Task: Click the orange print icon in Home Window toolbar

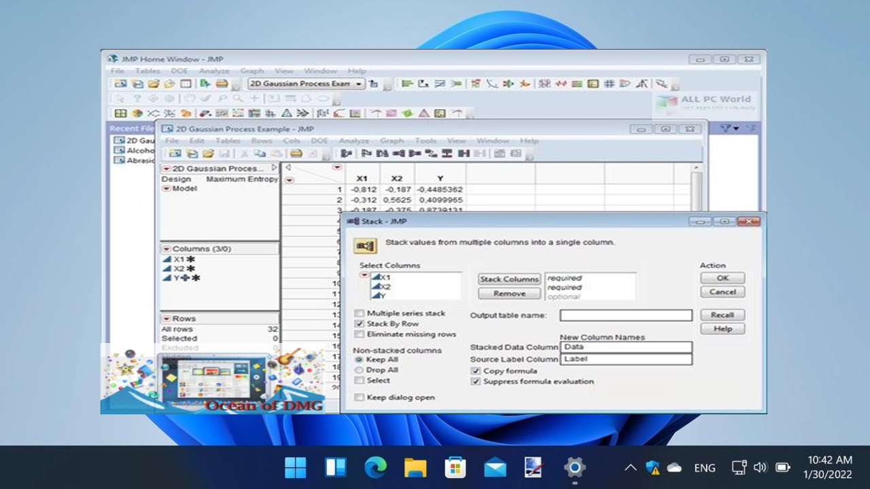Action: tap(222, 84)
